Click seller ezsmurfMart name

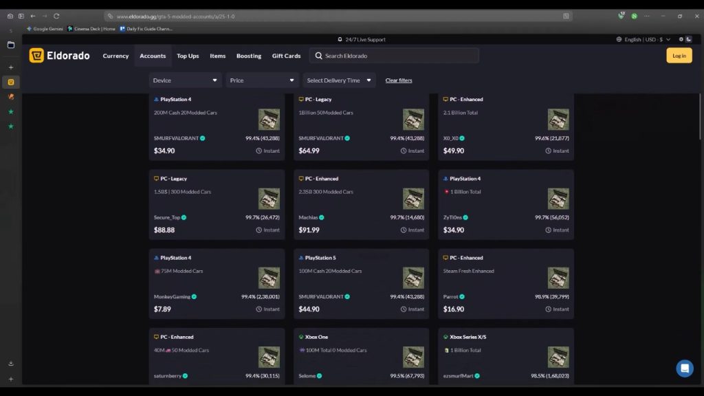coord(459,376)
